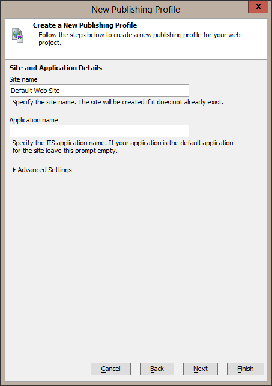Screen dimensions: 272x386
Task: Focus the Application name text field
Action: point(99,131)
